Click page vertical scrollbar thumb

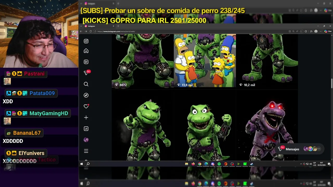tap(332, 84)
